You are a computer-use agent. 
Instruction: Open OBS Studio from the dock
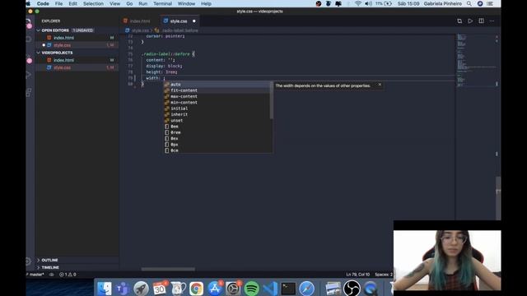pos(352,289)
